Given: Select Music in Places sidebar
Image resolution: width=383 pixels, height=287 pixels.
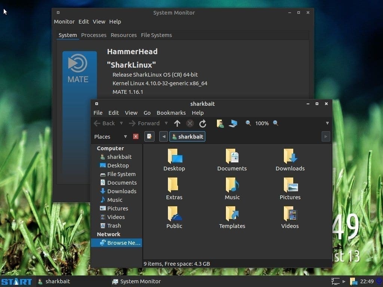Looking at the screenshot, I should pos(117,200).
